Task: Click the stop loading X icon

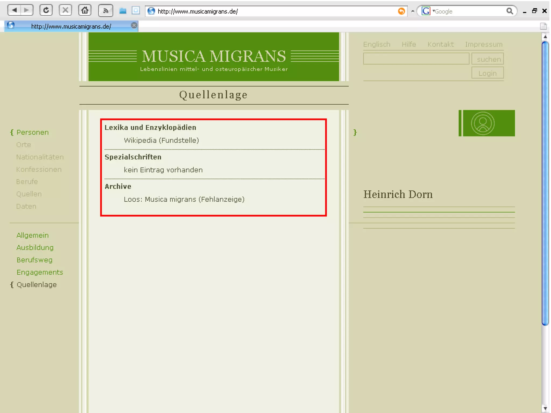Action: tap(65, 10)
